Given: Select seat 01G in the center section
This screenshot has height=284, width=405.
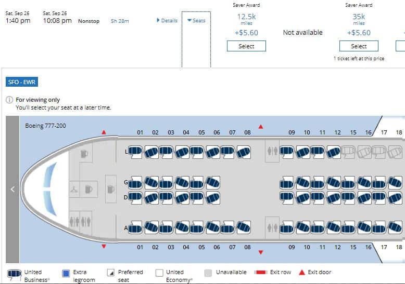Looking at the screenshot, I should [x=135, y=183].
